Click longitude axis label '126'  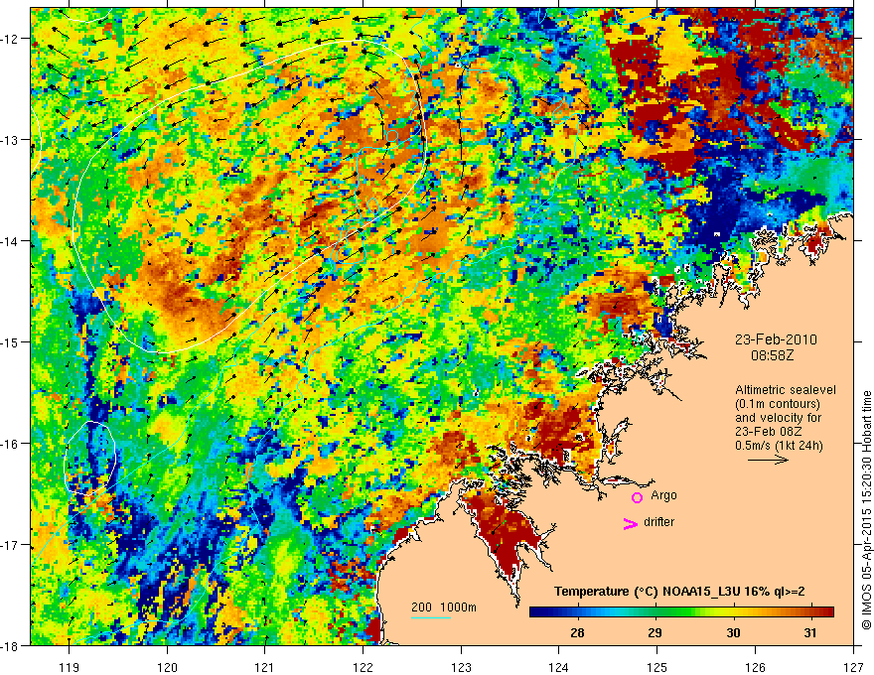755,667
